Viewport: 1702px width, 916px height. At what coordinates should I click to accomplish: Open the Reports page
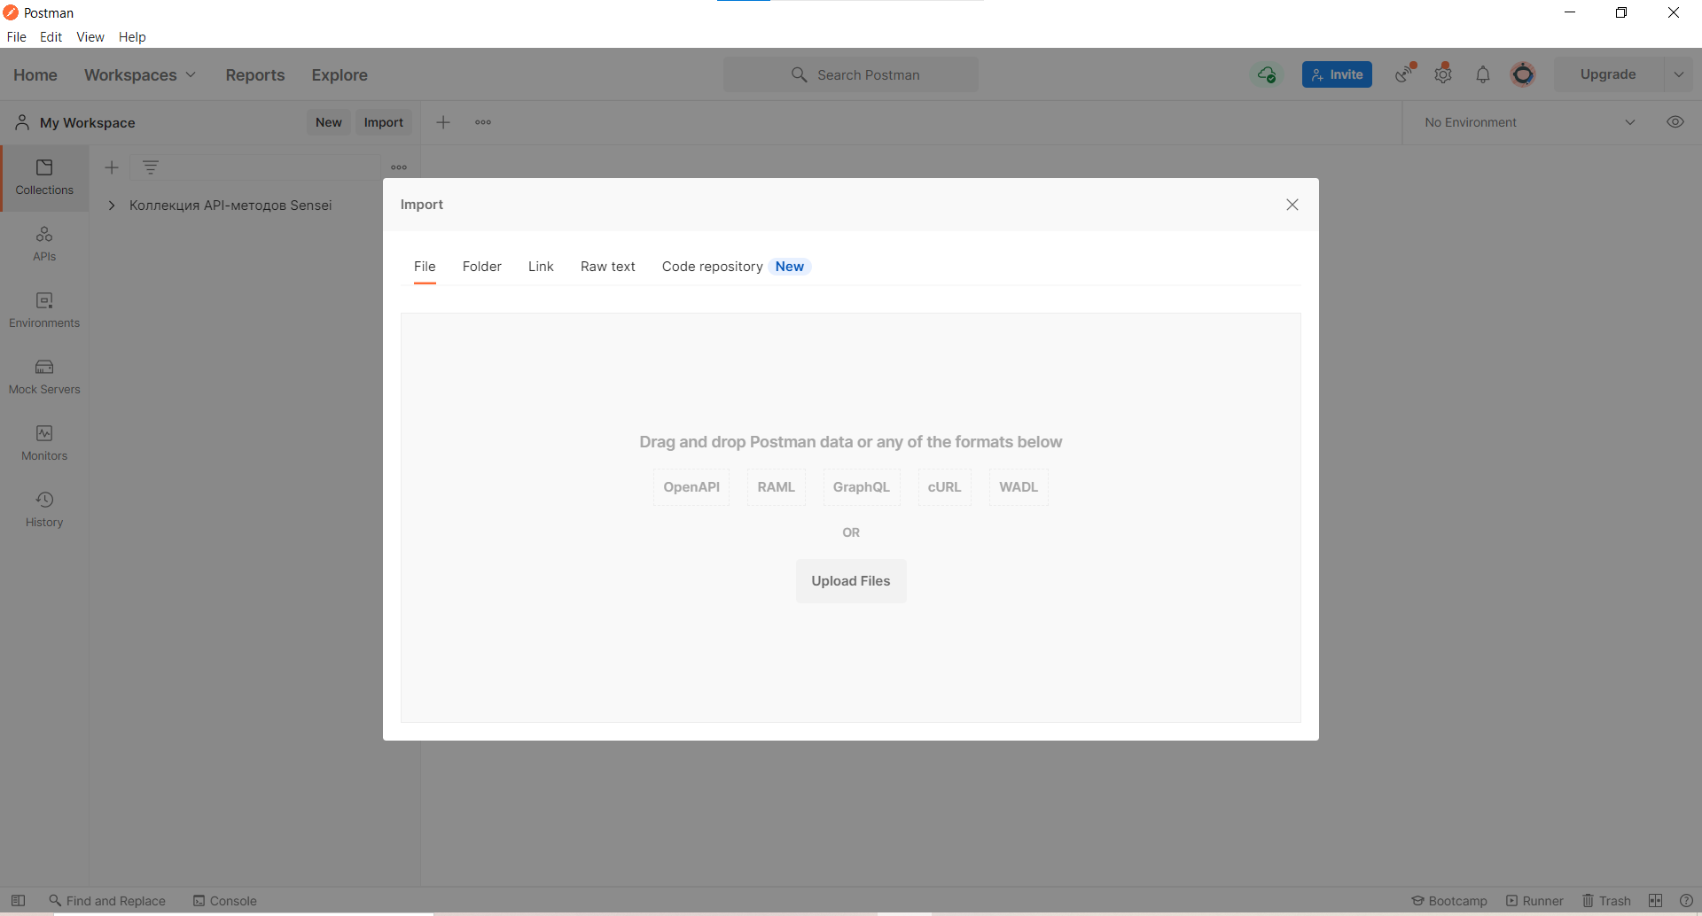255,75
